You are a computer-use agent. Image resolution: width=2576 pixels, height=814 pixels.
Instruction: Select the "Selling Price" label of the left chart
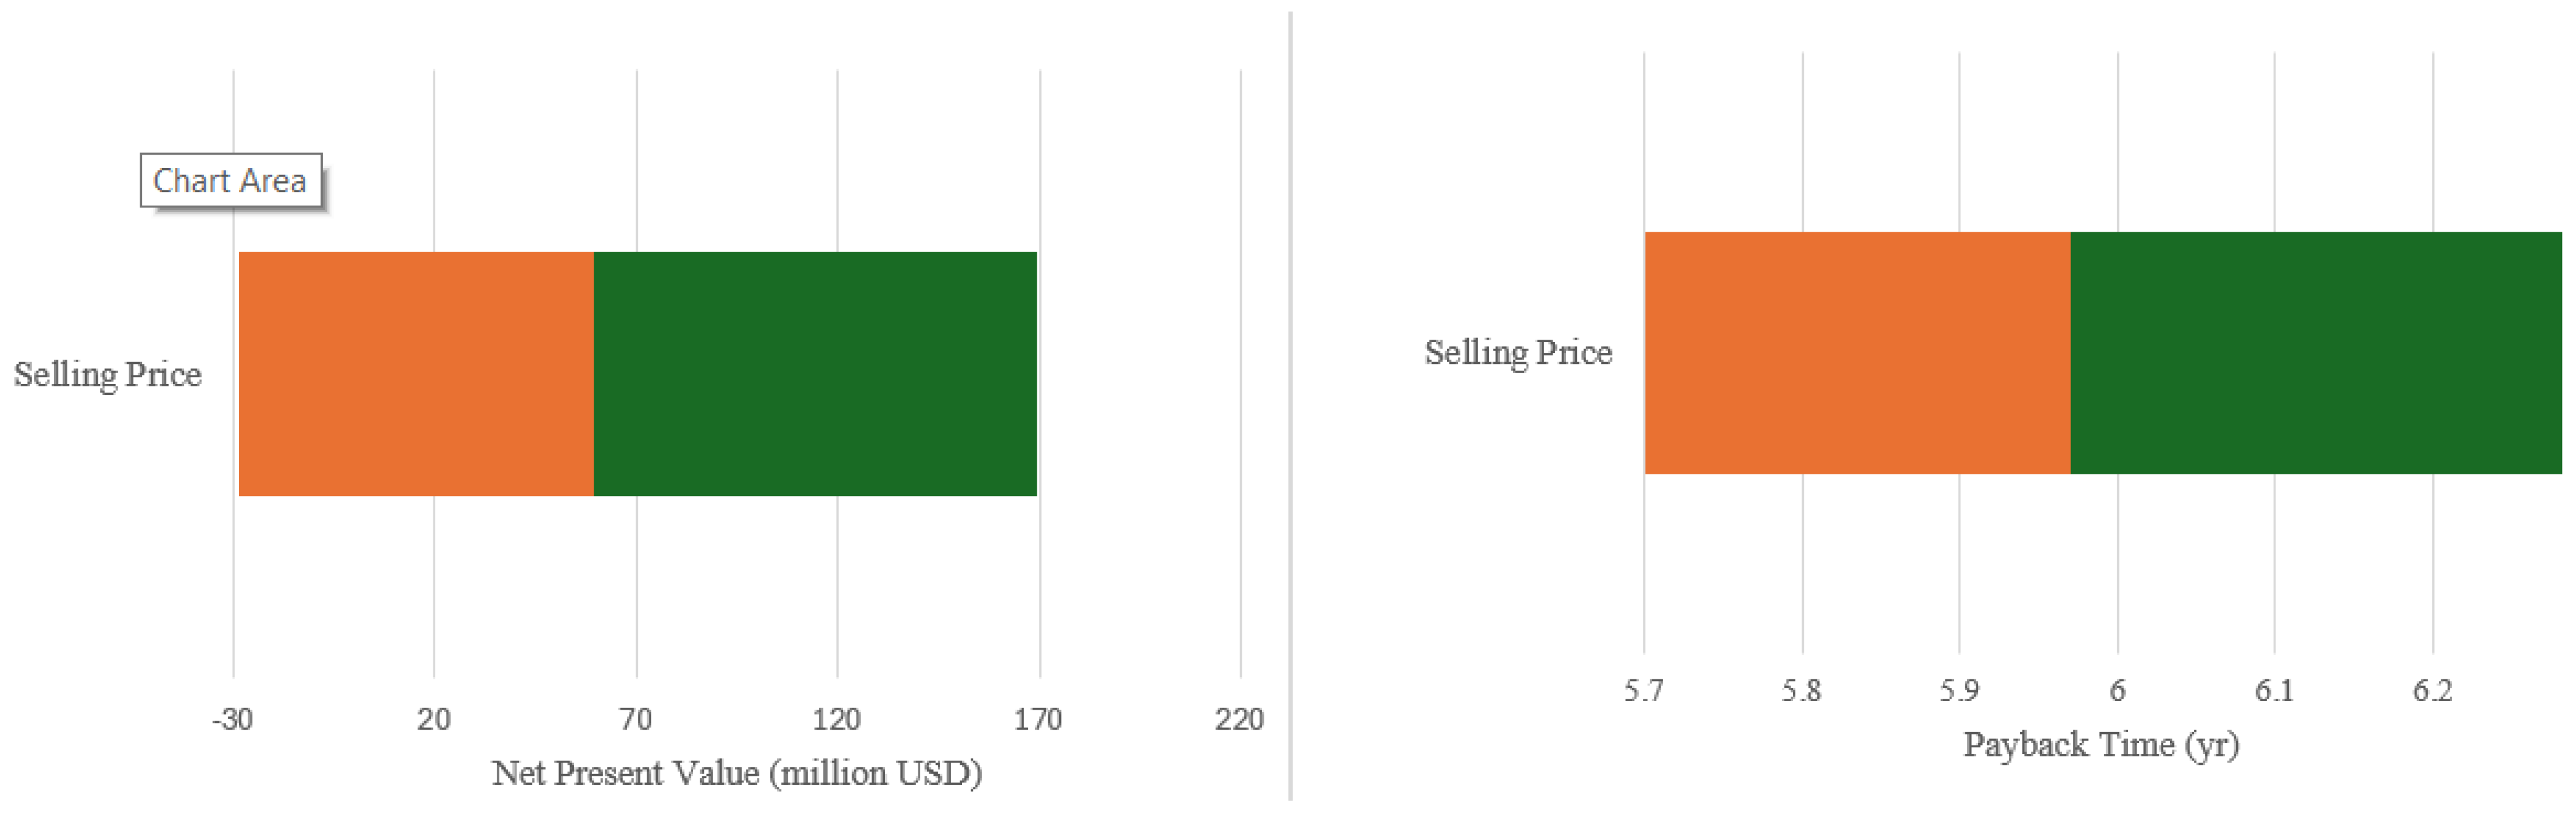[x=108, y=374]
